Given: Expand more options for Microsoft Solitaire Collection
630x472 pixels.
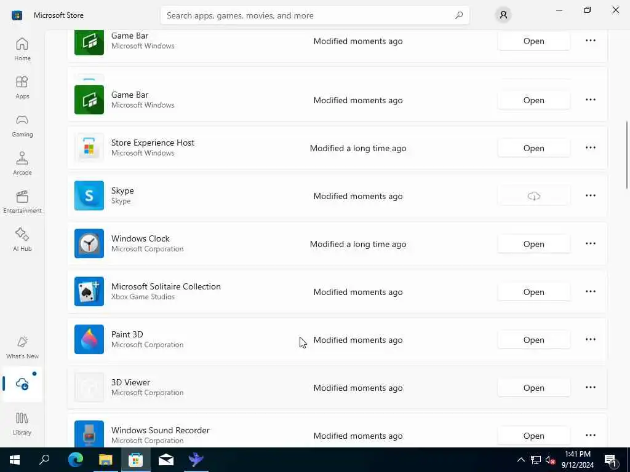Looking at the screenshot, I should pyautogui.click(x=590, y=291).
